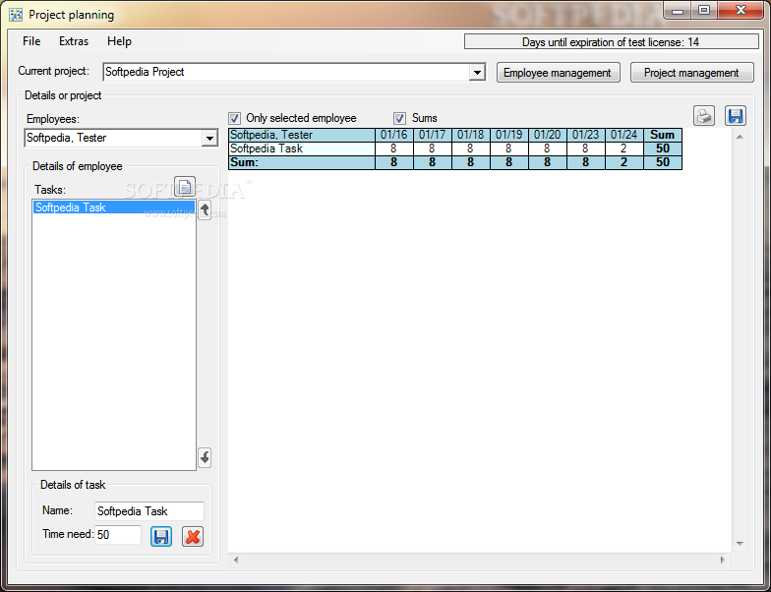Click the 01/17 column header
This screenshot has width=771, height=592.
pos(433,135)
